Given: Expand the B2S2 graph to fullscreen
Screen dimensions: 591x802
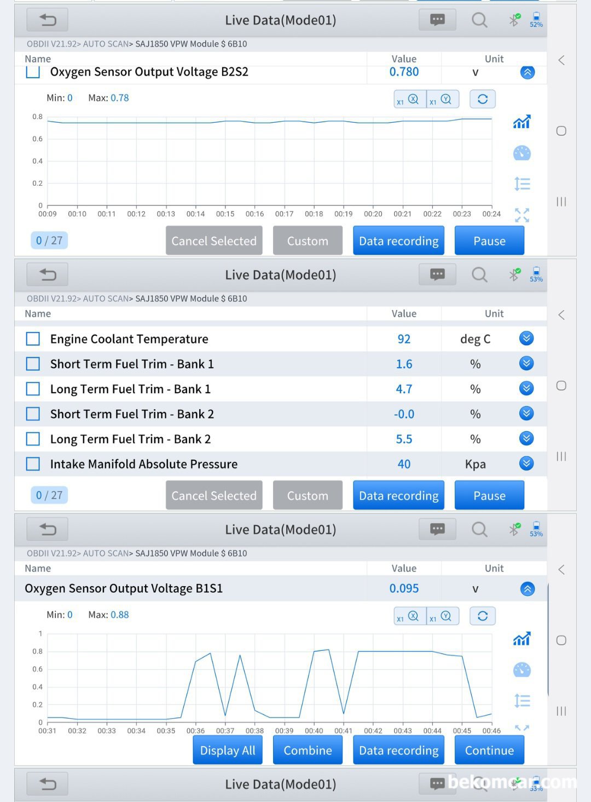Looking at the screenshot, I should coord(522,215).
